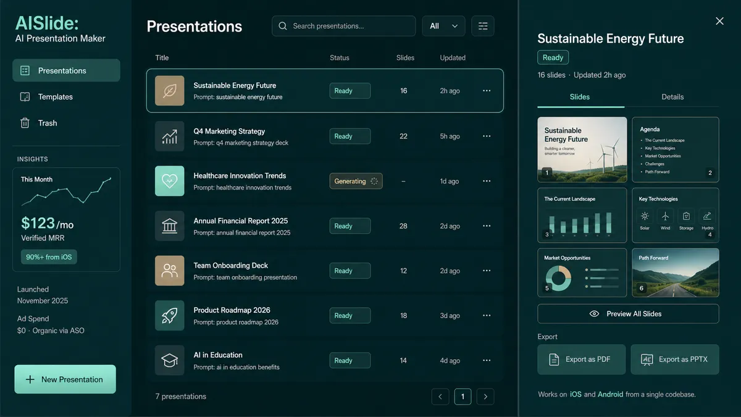Sort by the Title column header
741x417 pixels.
click(x=162, y=57)
